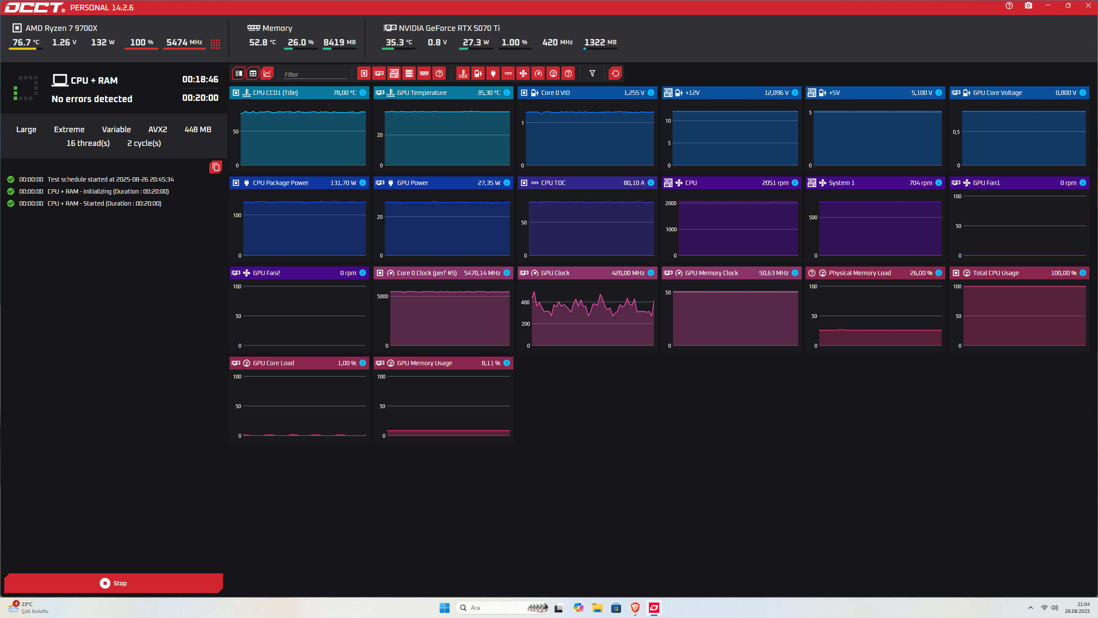This screenshot has width=1098, height=618.
Task: Toggle fan sensor type filter
Action: pyautogui.click(x=523, y=73)
